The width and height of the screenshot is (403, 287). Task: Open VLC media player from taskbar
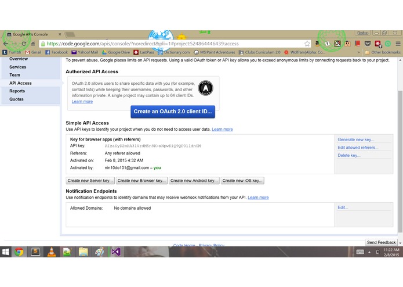tap(52, 252)
